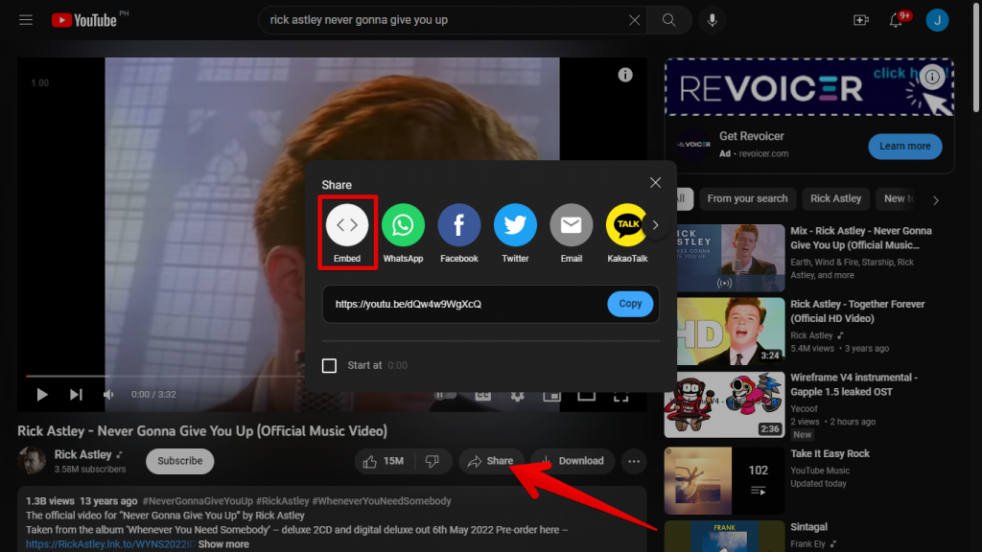Open the video settings gear icon
982x552 pixels.
[x=517, y=395]
